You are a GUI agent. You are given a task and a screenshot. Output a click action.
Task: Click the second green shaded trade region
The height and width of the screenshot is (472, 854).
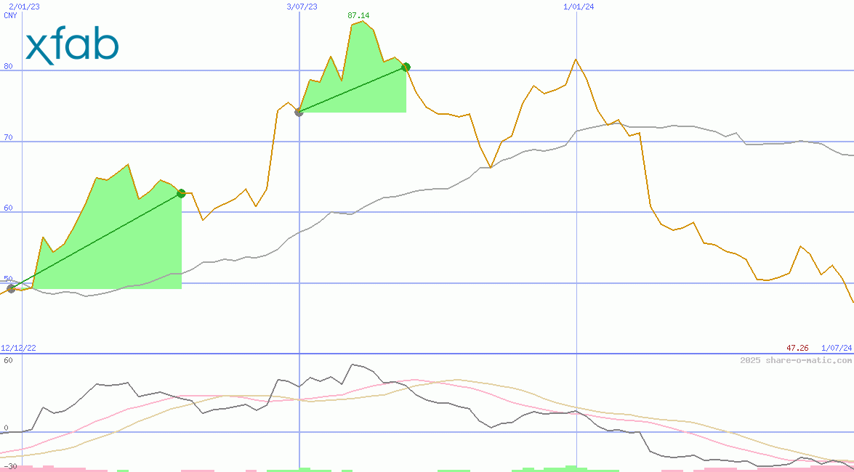click(x=356, y=80)
